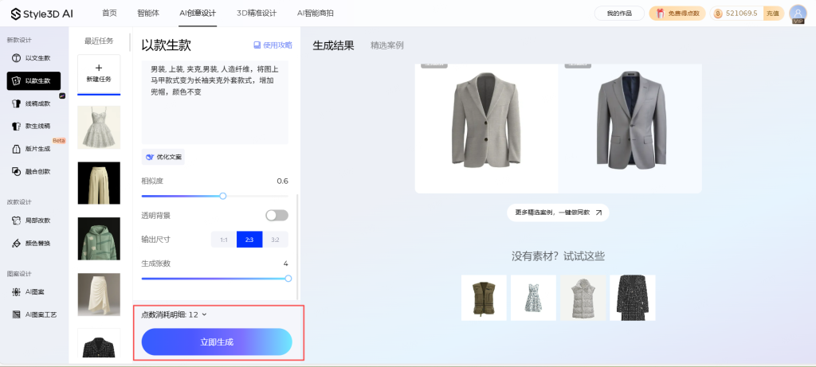Open 我的作品
The width and height of the screenshot is (816, 367).
[x=619, y=14]
